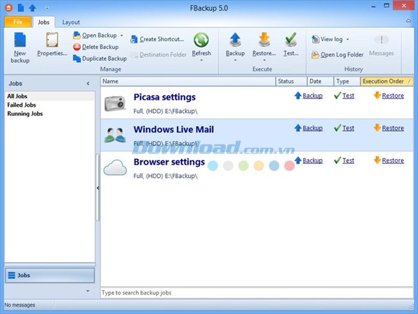Open the Properties dialog

(52, 44)
